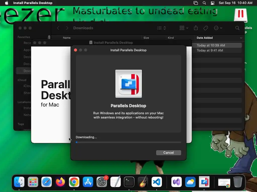
Task: Select Applications in Finder sidebar
Action: 27,50
